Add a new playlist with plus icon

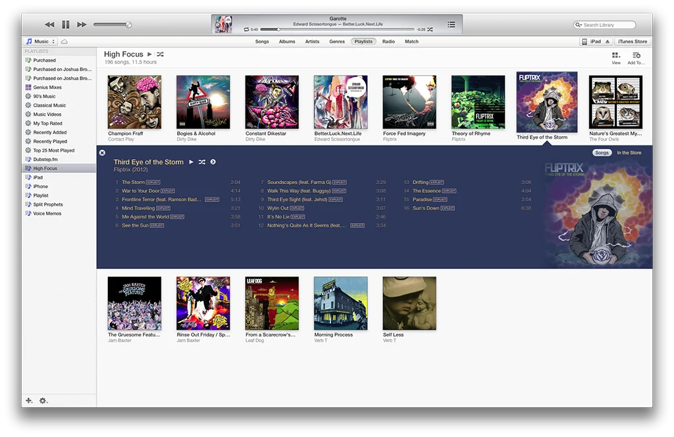pos(29,401)
